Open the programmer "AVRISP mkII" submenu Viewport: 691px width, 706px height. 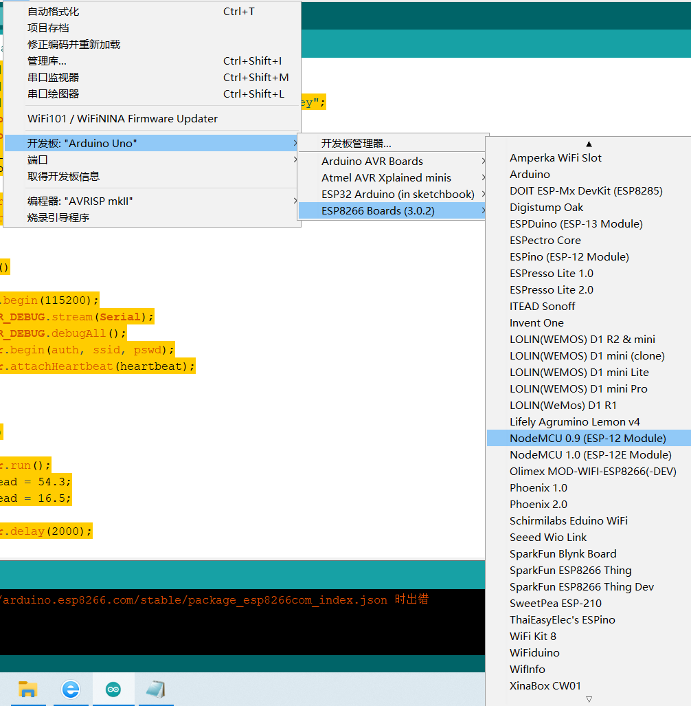pos(152,201)
